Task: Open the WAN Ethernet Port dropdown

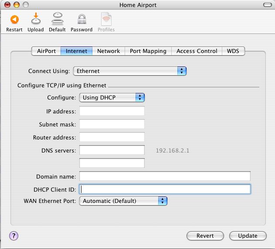Action: coord(123,201)
